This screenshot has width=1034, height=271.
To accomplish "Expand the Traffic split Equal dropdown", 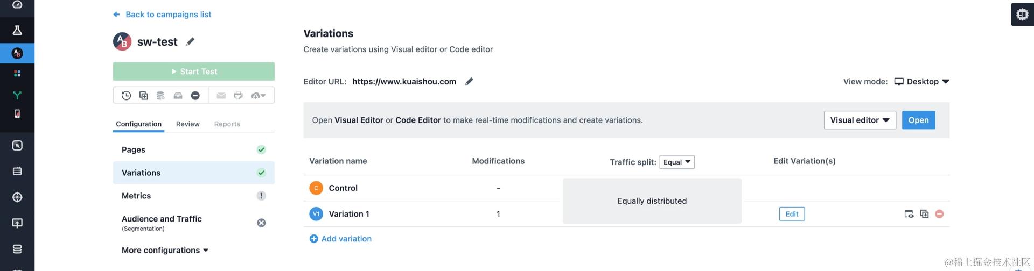I will click(x=677, y=162).
